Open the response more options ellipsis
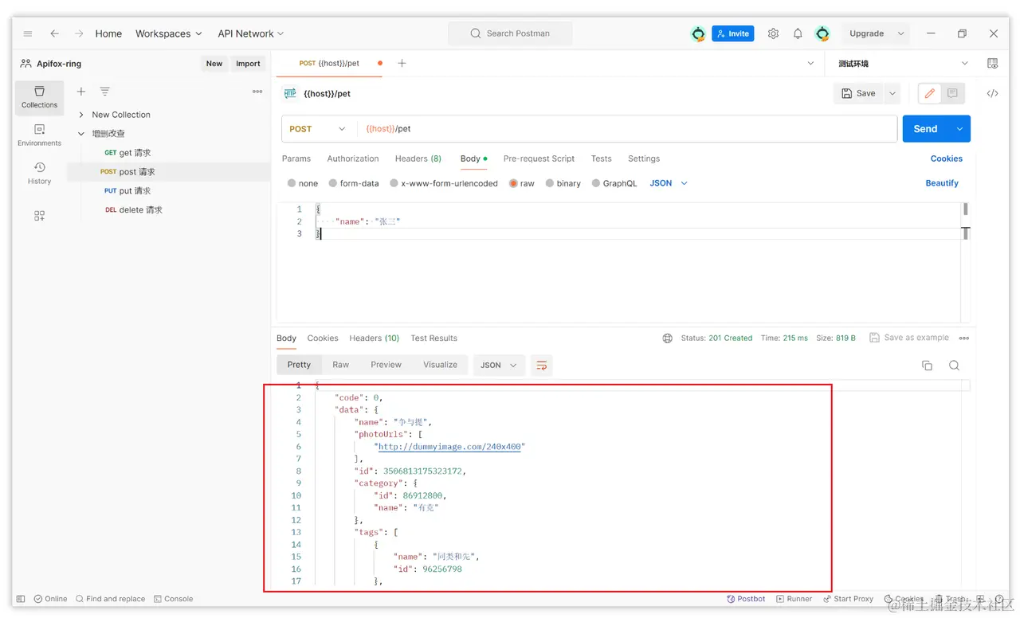Image resolution: width=1020 pixels, height=618 pixels. tap(964, 338)
